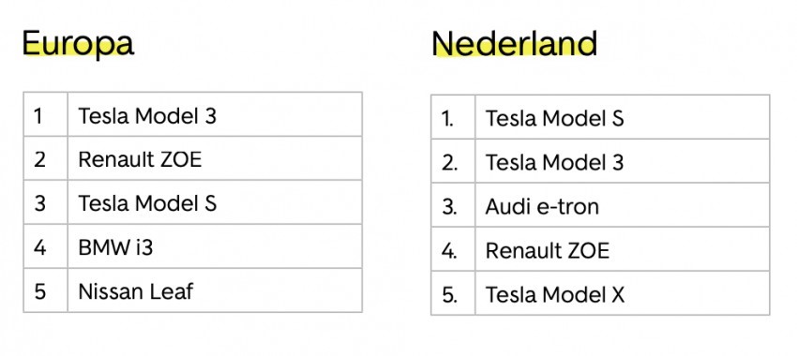Viewport: 797px width, 356px height.
Task: Click rank 5. next to Tesla Model X
Action: coord(449,294)
